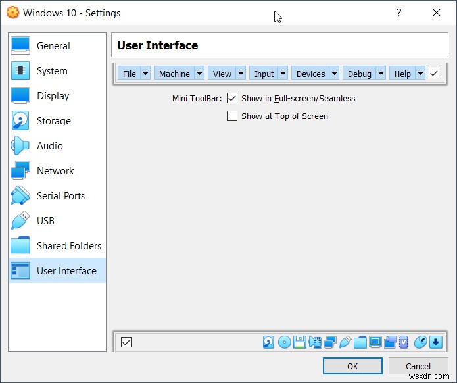Toggle the File menu button

pos(130,74)
